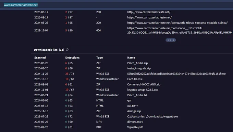Expand more URLs with the ellipsis button
The height and width of the screenshot is (132, 233).
(171, 40)
